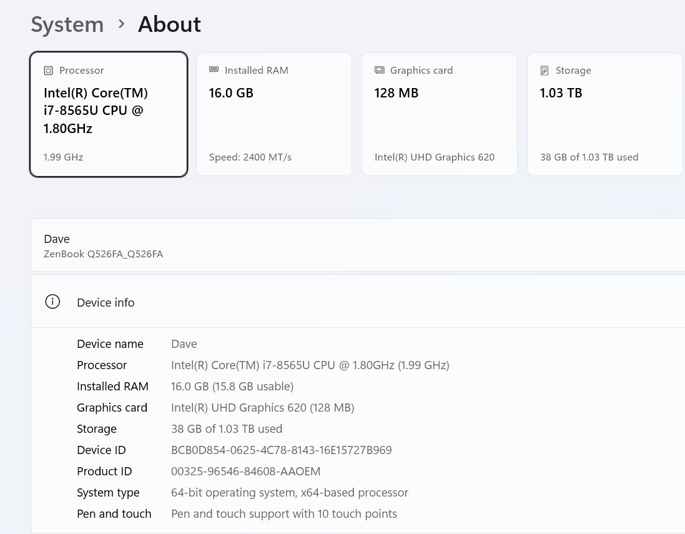685x534 pixels.
Task: Click the processor value with (1.99 GHz)
Action: click(x=310, y=365)
